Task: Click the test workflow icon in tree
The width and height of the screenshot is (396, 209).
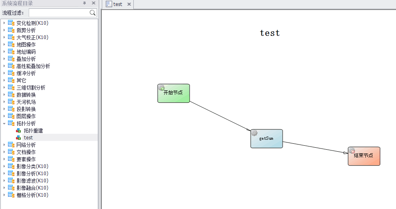Action: click(18, 138)
